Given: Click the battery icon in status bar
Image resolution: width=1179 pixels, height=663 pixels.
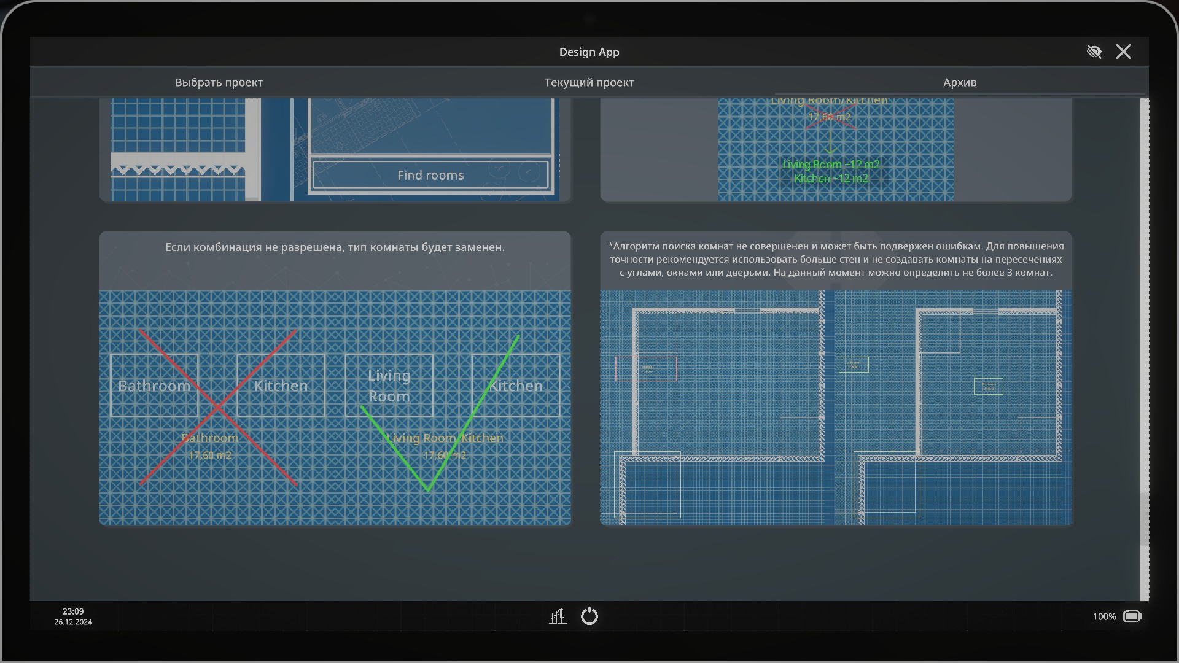Looking at the screenshot, I should point(1132,616).
